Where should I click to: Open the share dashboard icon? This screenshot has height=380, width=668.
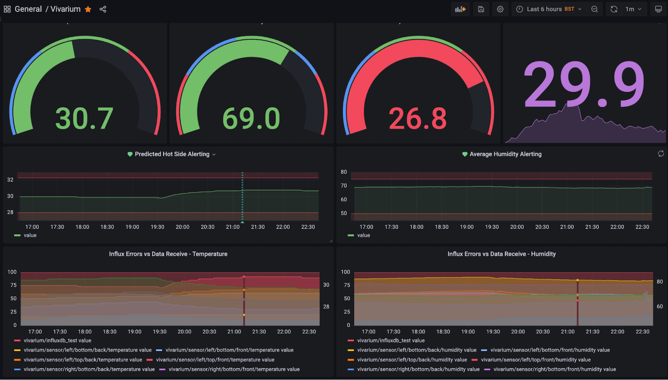click(x=103, y=9)
